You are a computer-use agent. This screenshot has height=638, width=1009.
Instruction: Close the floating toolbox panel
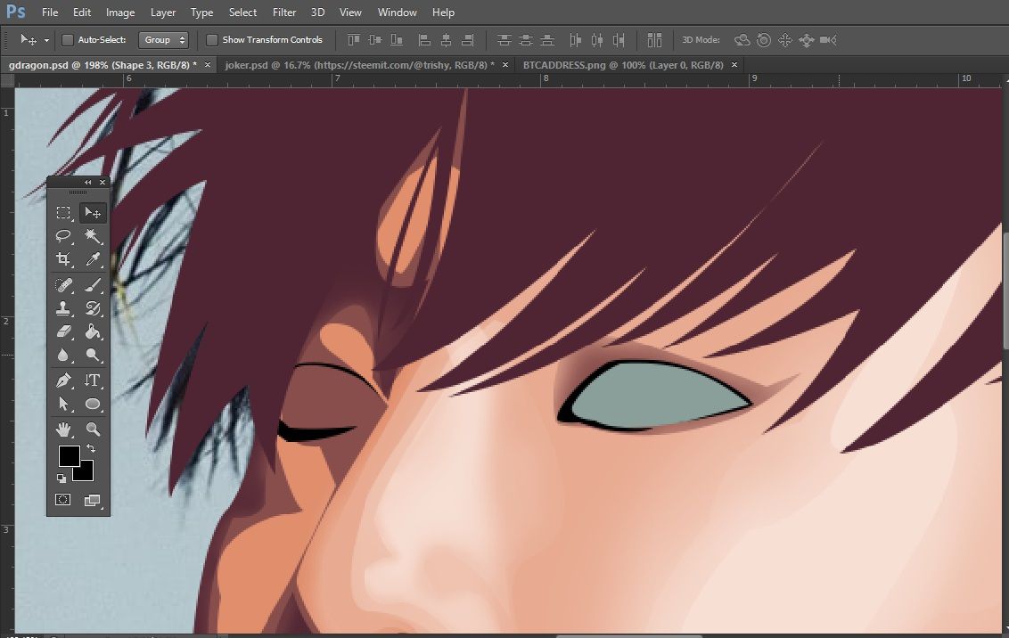pos(103,182)
